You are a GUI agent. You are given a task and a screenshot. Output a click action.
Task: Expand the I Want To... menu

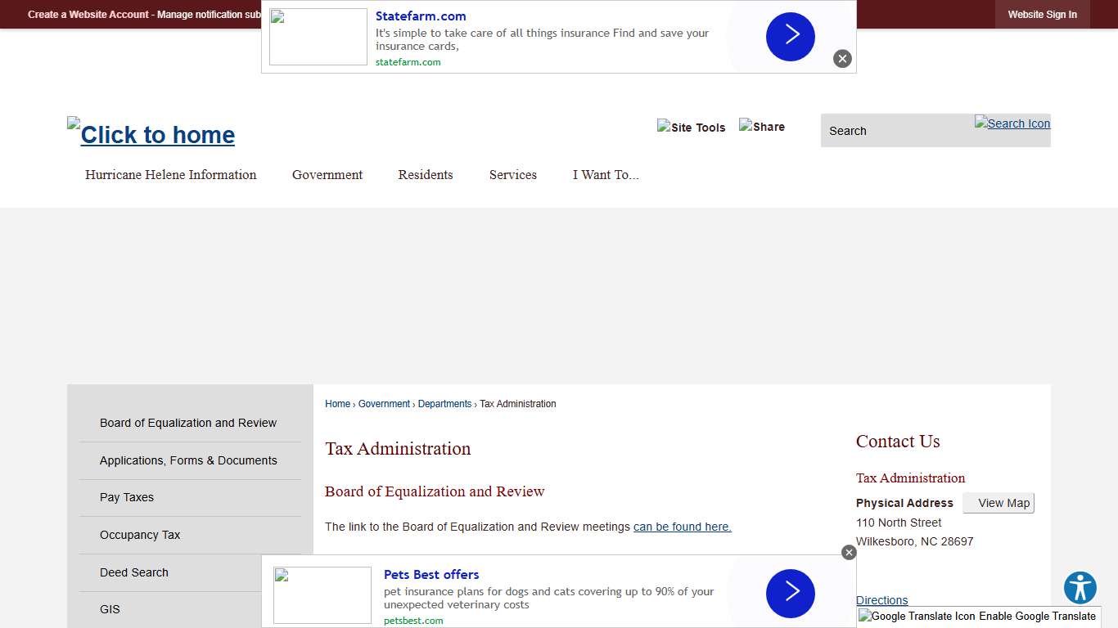click(x=606, y=175)
